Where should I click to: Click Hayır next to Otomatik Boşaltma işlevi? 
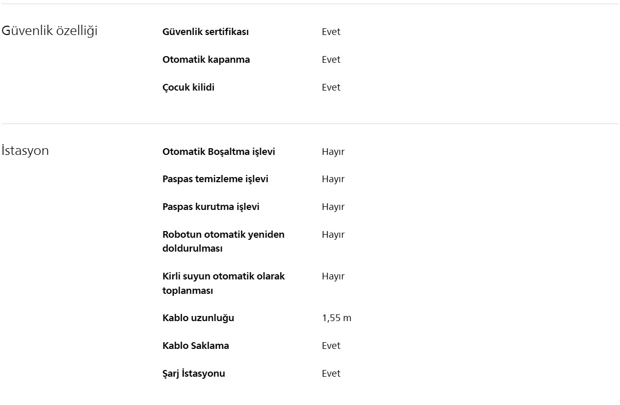click(333, 152)
